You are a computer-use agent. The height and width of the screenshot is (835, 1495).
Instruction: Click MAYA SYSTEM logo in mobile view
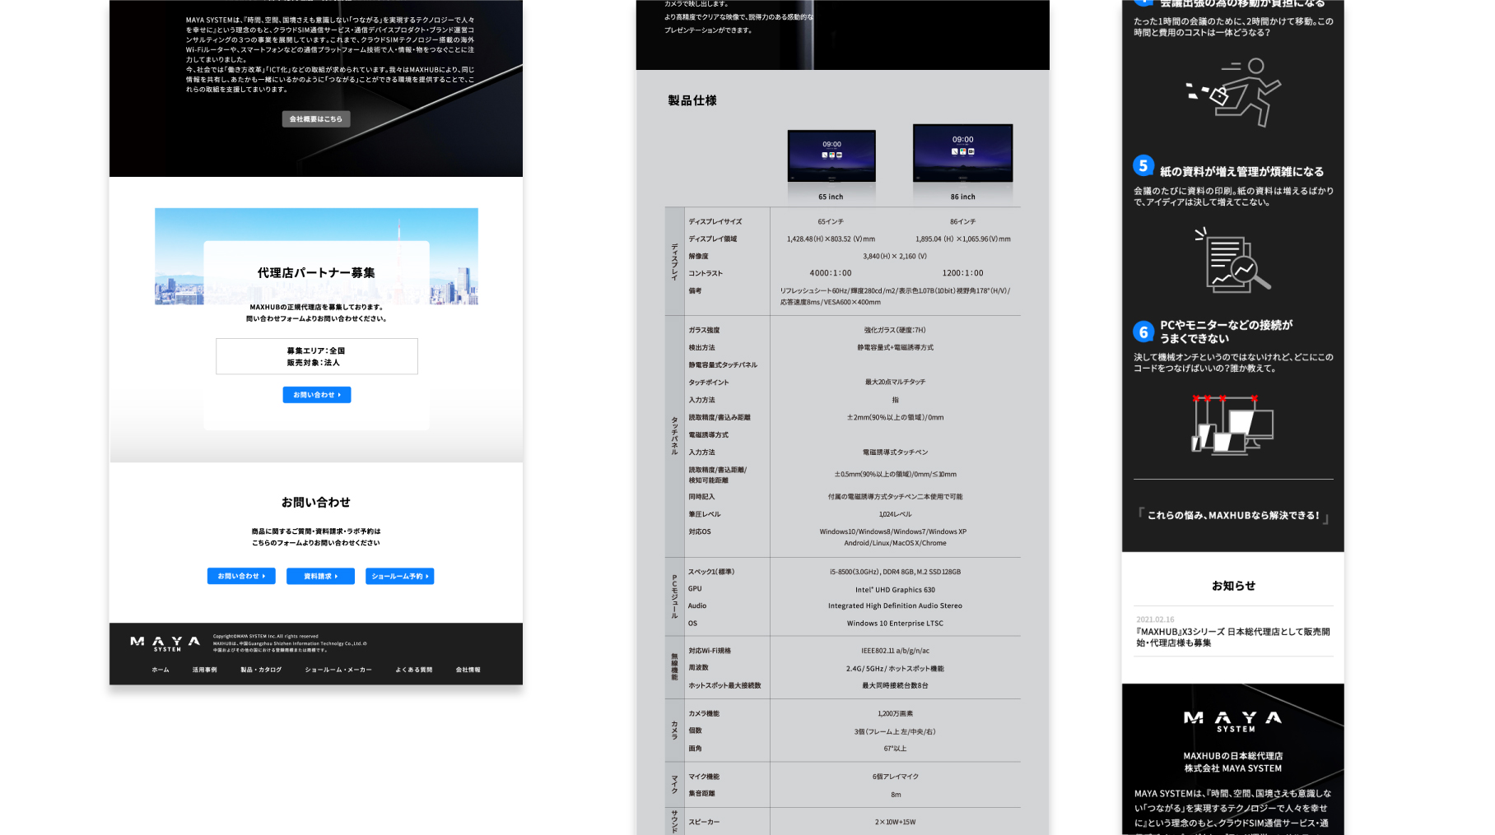point(1233,721)
